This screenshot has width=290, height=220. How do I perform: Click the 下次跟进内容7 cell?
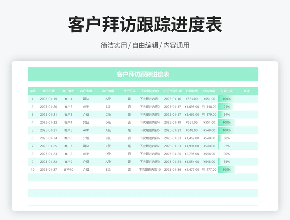150,146
